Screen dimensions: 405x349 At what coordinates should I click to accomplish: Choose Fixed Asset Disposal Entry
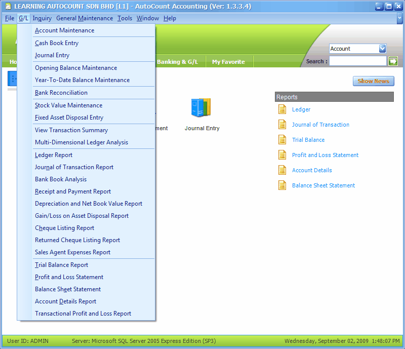pos(94,118)
